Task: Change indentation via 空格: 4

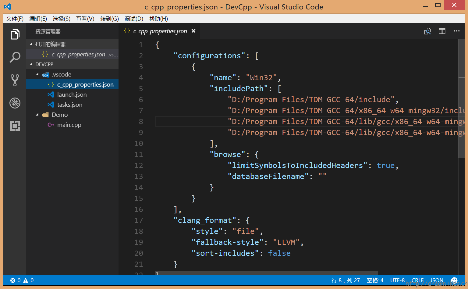Action: (375, 280)
